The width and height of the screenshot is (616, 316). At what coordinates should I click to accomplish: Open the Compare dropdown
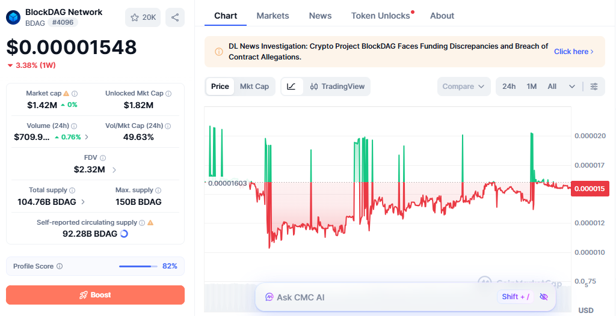[464, 87]
